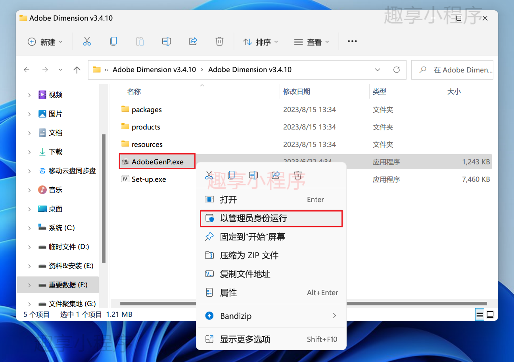This screenshot has width=514, height=362.
Task: Sort by the 名称 column header
Action: point(134,91)
